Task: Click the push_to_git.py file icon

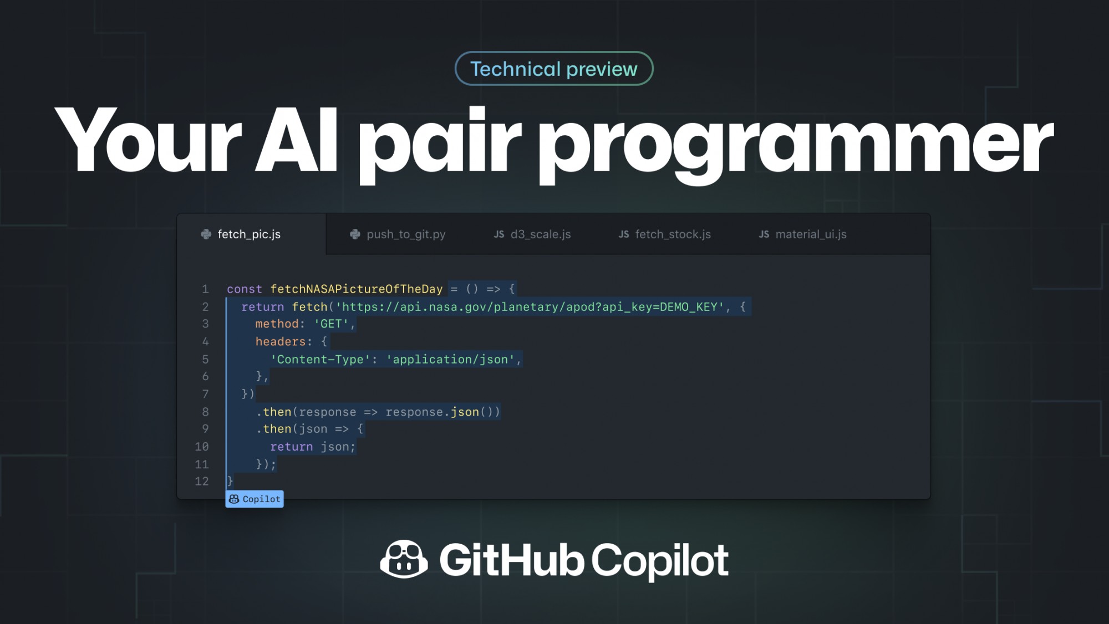Action: coord(355,234)
